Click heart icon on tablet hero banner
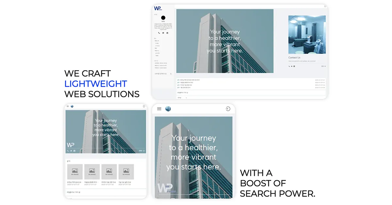The image size is (392, 205). tap(144, 151)
